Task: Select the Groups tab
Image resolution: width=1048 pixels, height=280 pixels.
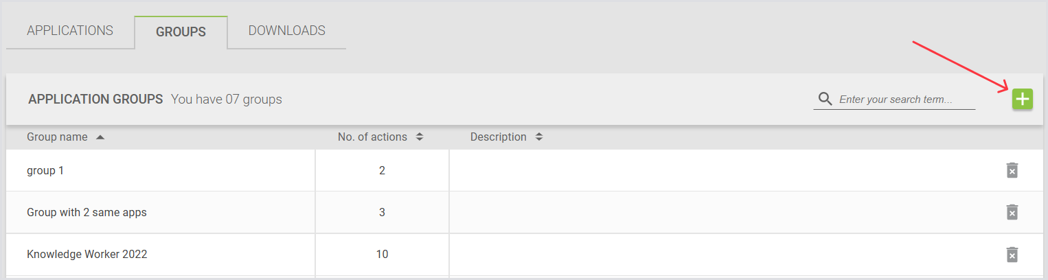Action: click(x=181, y=32)
